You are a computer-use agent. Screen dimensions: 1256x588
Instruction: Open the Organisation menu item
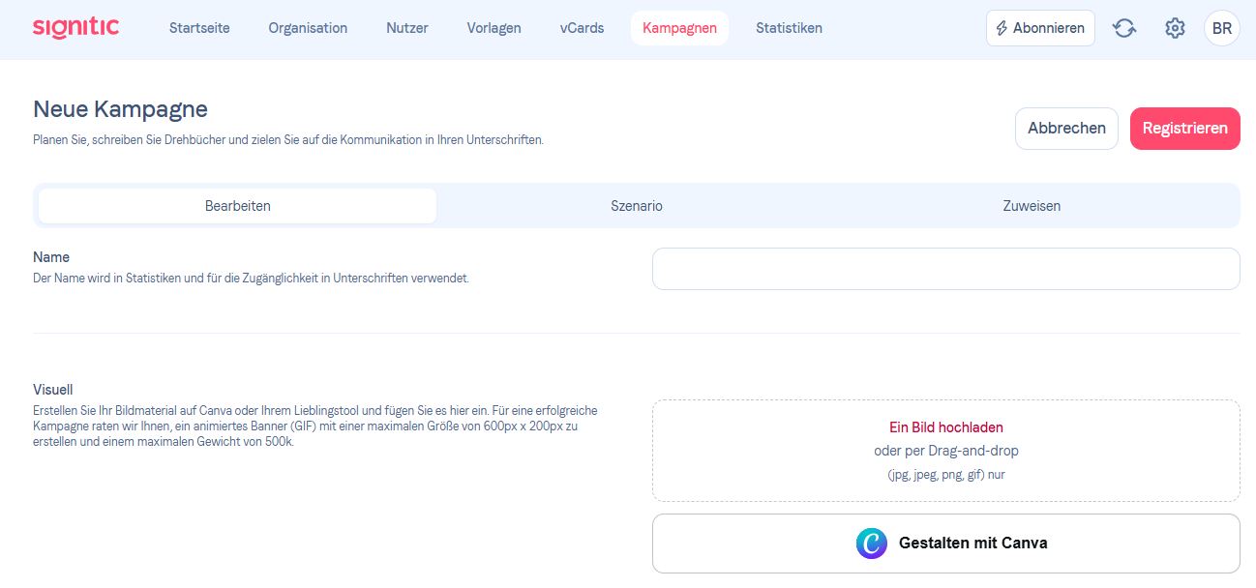point(308,28)
